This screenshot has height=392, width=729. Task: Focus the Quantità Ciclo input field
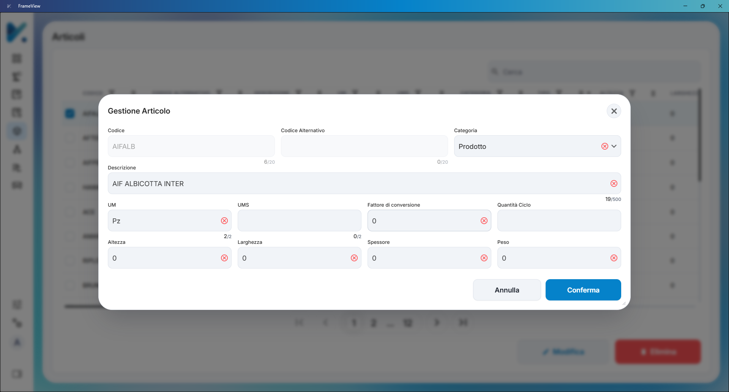click(559, 221)
